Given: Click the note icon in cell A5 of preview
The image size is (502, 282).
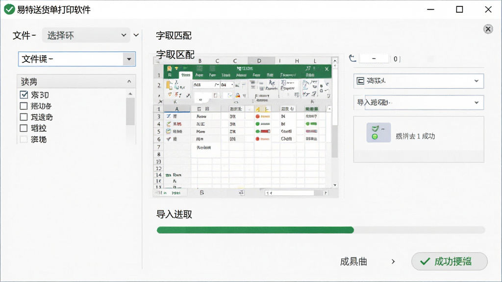Looking at the screenshot, I should (169, 131).
